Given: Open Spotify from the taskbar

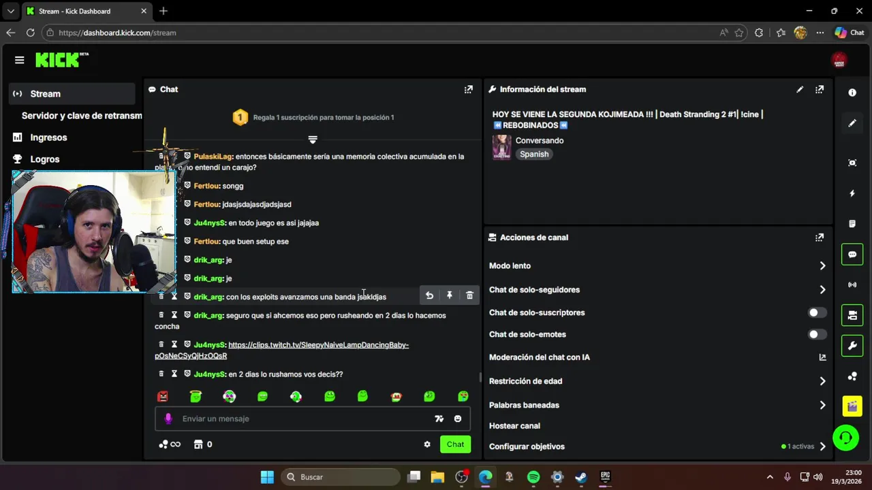Looking at the screenshot, I should [533, 477].
